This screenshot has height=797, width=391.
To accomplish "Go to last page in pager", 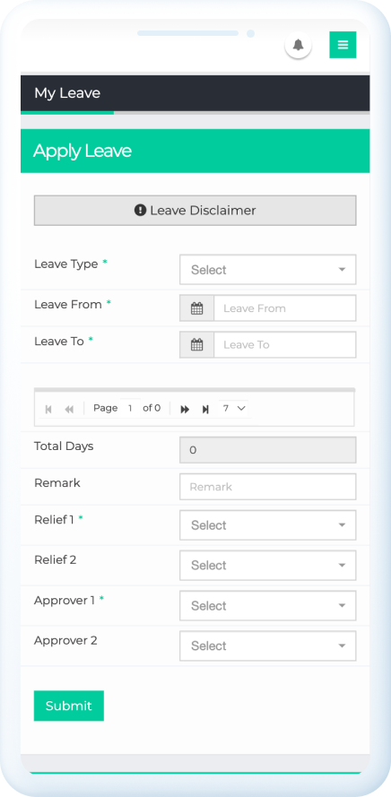I will pyautogui.click(x=205, y=409).
